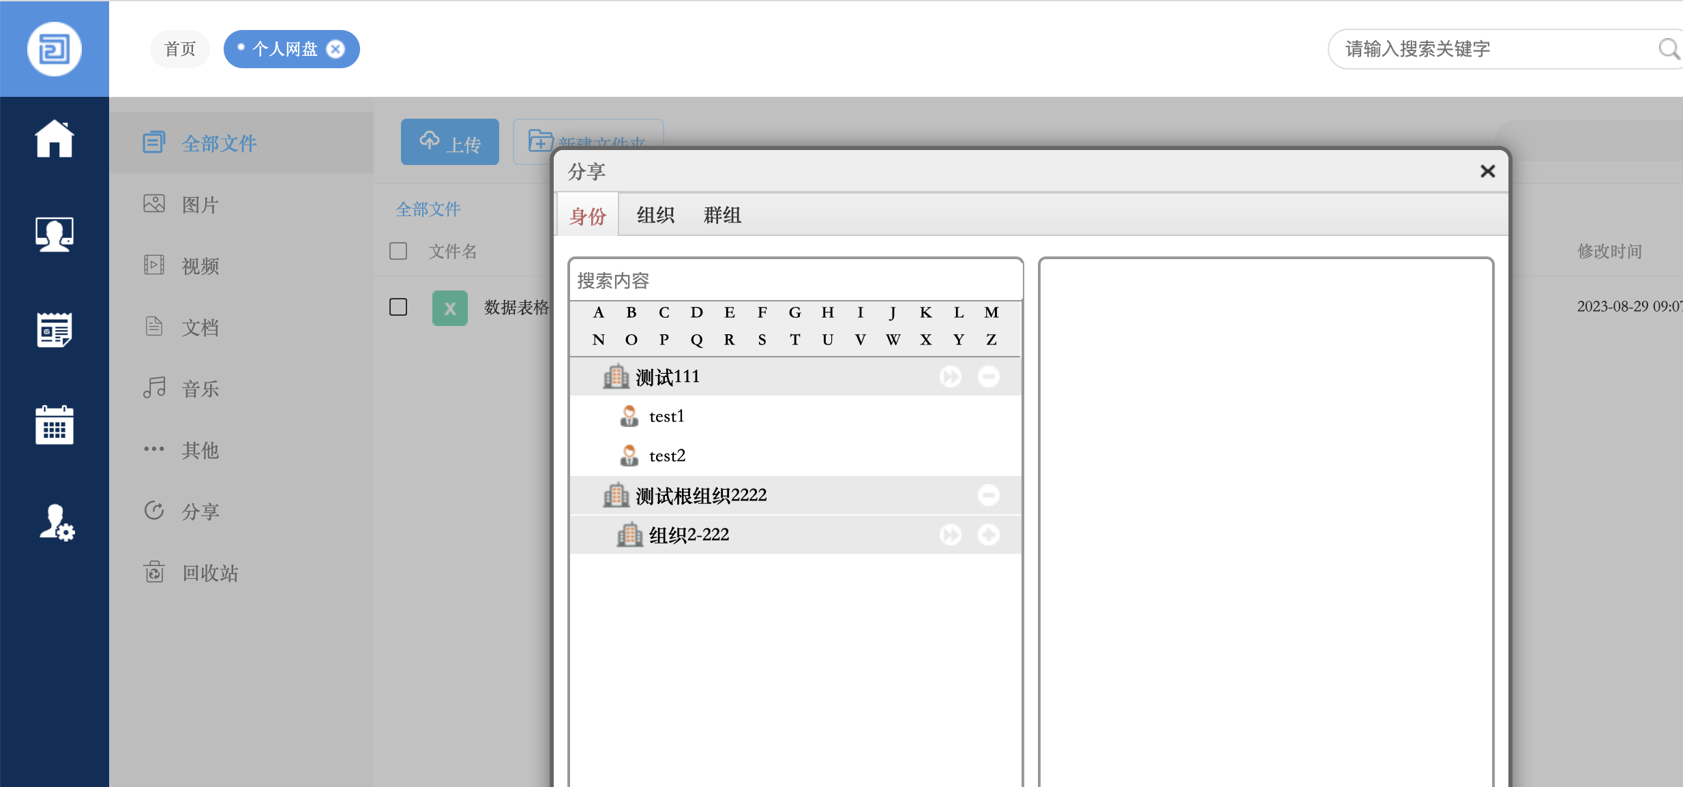Open the user settings icon in the sidebar

[x=56, y=523]
